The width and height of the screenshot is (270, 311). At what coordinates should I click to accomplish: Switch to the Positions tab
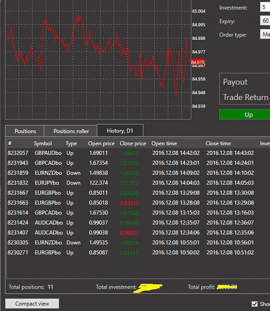point(24,131)
